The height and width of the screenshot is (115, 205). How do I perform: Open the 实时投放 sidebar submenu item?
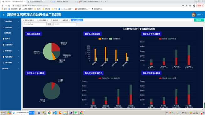(x=10, y=33)
